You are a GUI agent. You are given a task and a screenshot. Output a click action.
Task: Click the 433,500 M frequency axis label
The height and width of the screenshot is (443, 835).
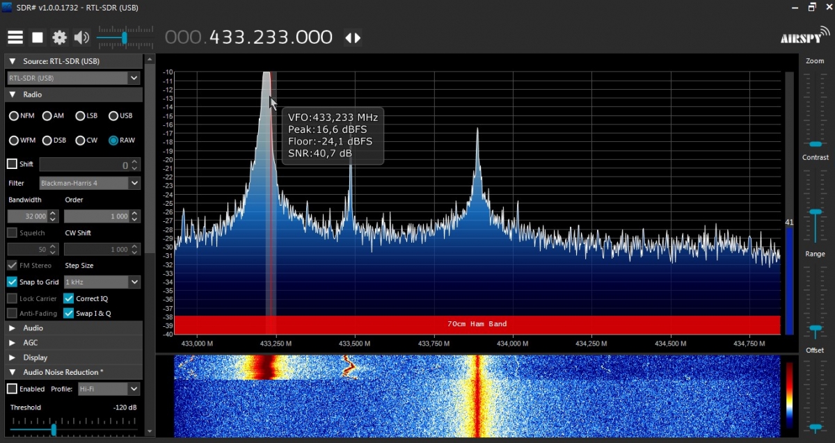(353, 344)
